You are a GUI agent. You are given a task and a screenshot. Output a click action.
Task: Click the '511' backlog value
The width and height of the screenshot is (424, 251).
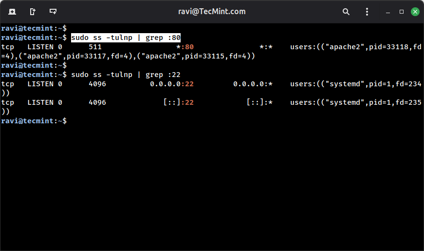pos(95,47)
